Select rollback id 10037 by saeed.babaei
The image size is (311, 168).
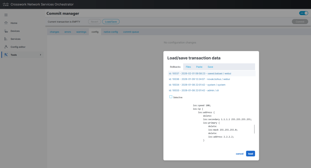tap(200, 74)
